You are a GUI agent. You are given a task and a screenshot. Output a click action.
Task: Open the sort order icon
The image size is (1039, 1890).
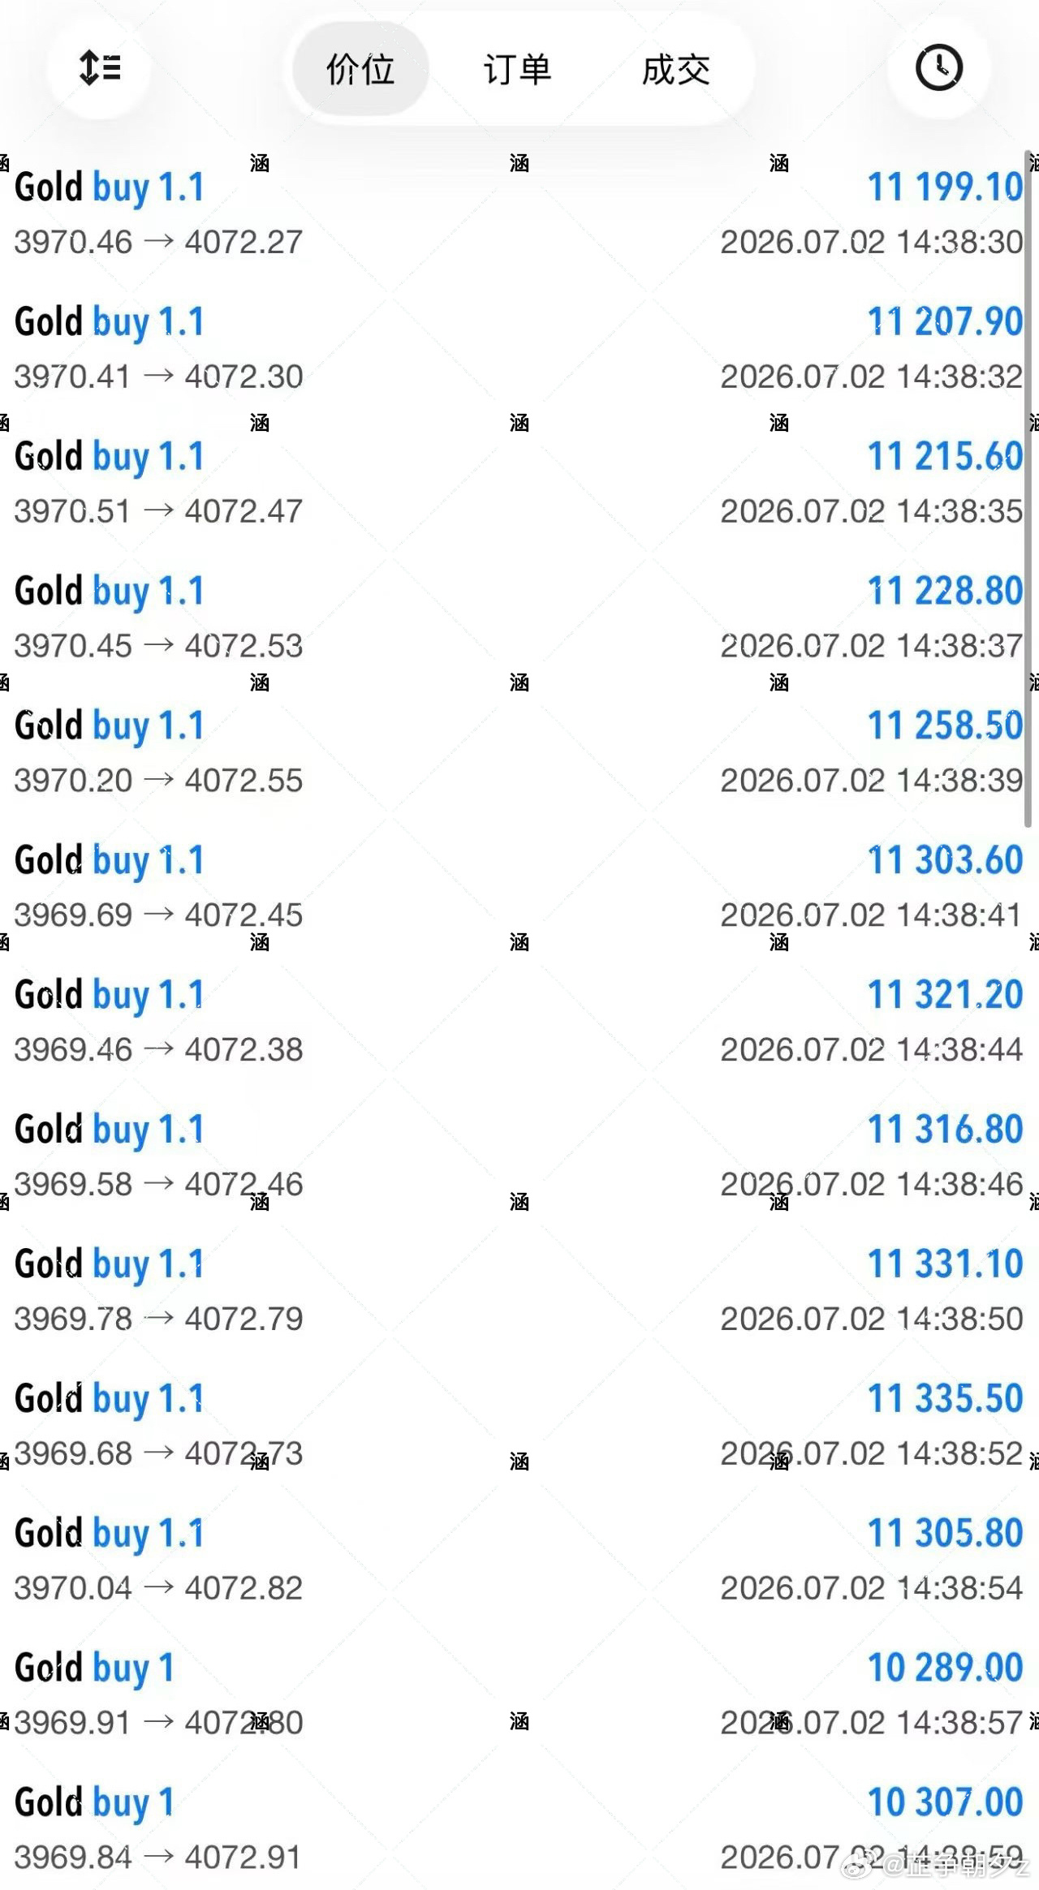point(99,68)
